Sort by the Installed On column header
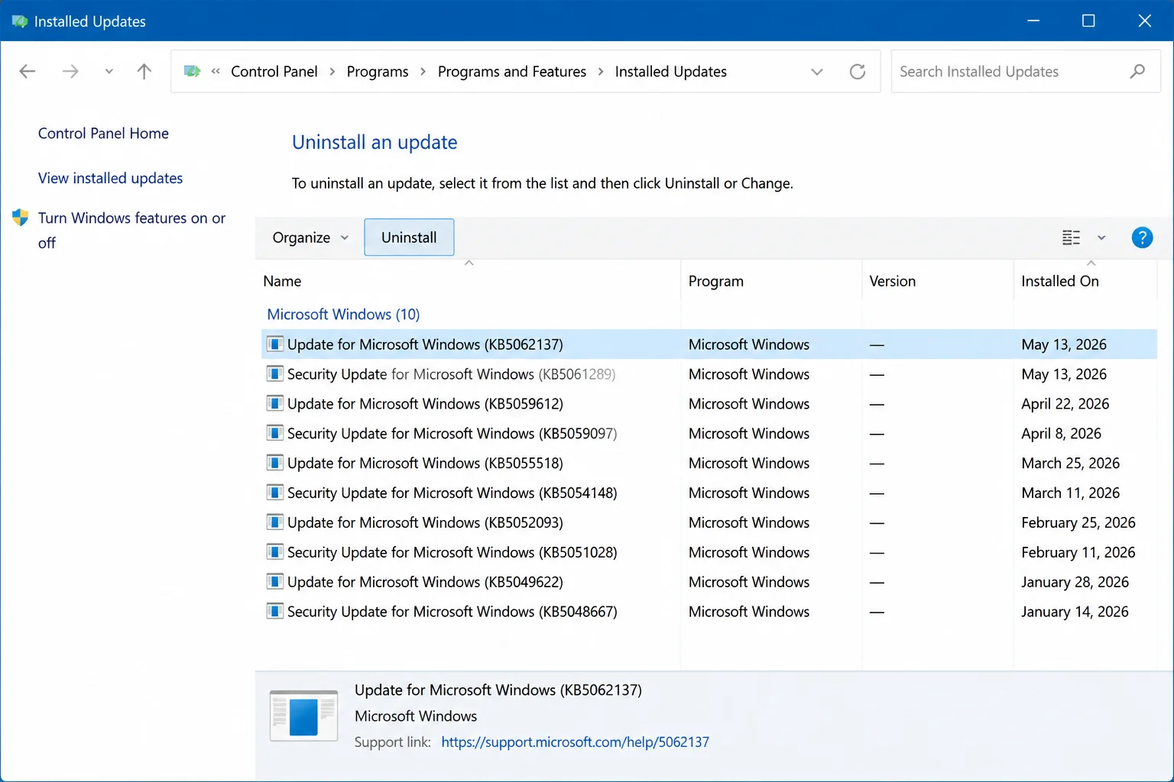This screenshot has height=782, width=1174. pos(1085,281)
